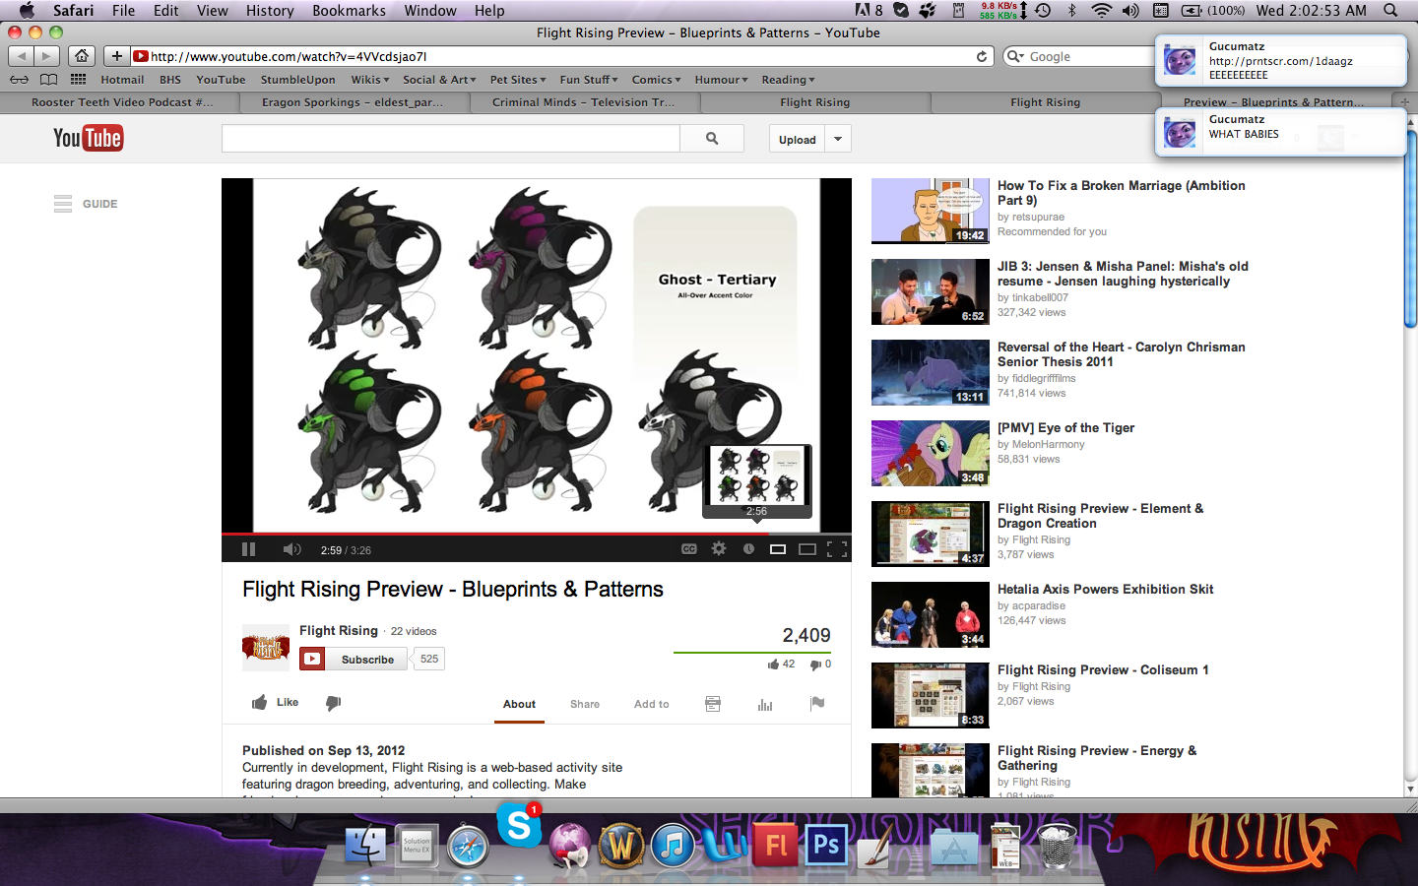The height and width of the screenshot is (886, 1418).
Task: Expand the Fun Stuff bookmarks folder
Action: pyautogui.click(x=589, y=80)
